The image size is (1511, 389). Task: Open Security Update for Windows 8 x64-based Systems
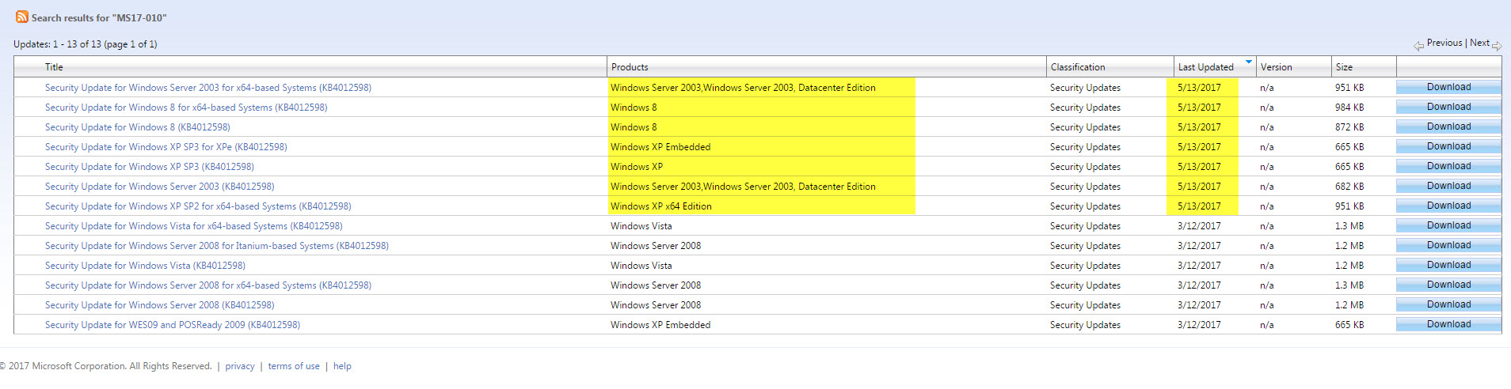[x=186, y=108]
